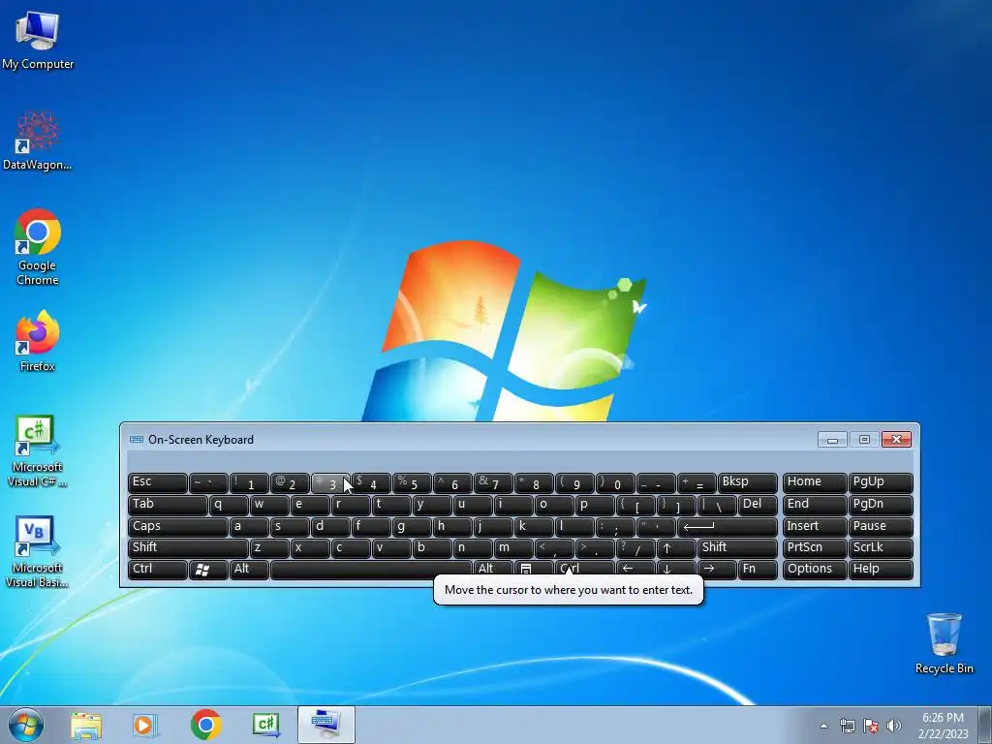Open the My Computer desktop icon
Screen dimensions: 992x744
pos(38,41)
